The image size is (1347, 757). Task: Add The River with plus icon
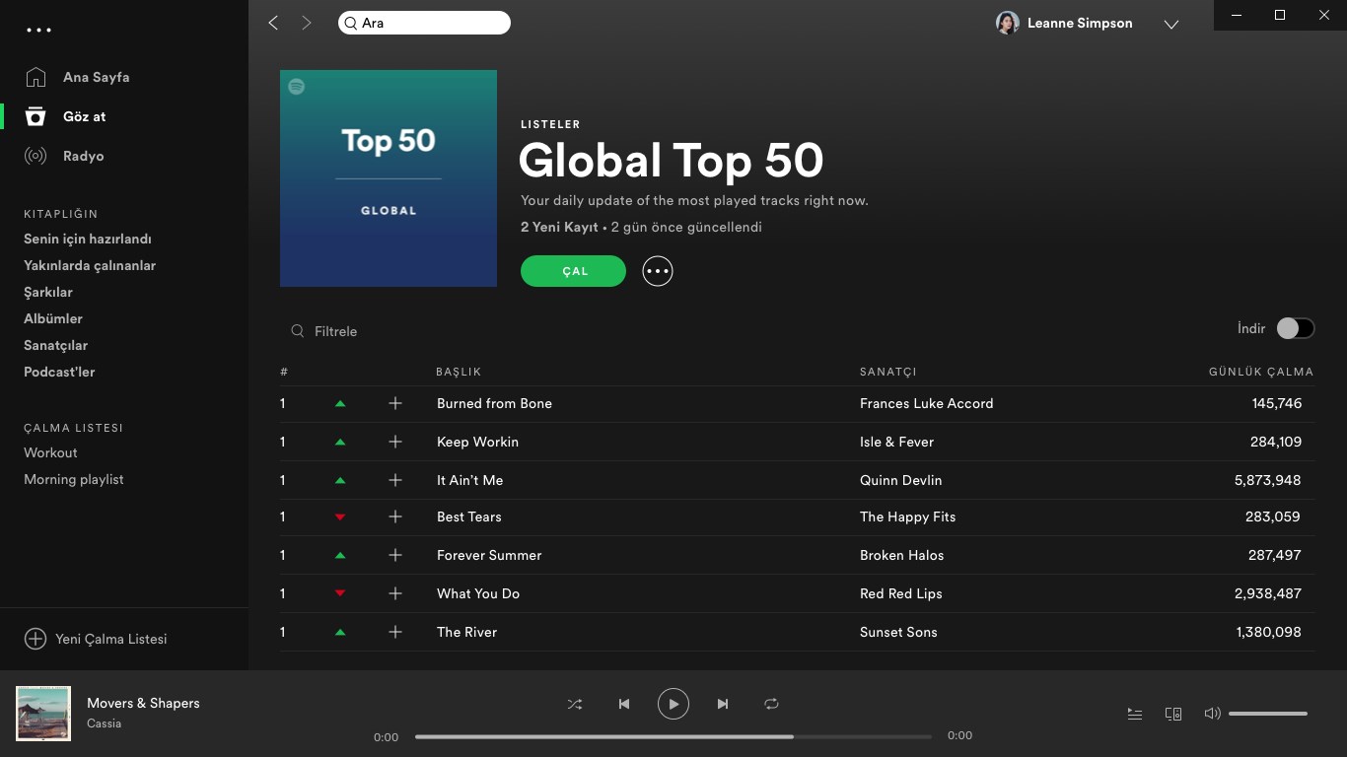pyautogui.click(x=395, y=632)
